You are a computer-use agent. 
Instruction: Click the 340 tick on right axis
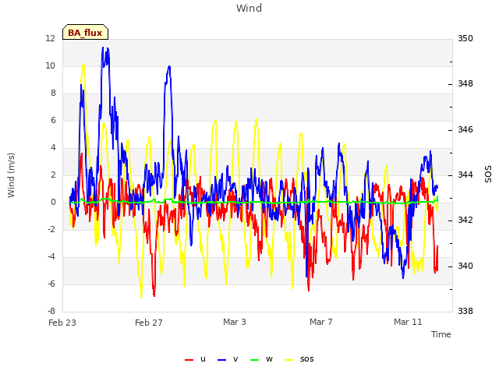pos(465,266)
